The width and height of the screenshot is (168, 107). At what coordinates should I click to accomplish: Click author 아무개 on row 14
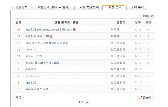(115, 30)
